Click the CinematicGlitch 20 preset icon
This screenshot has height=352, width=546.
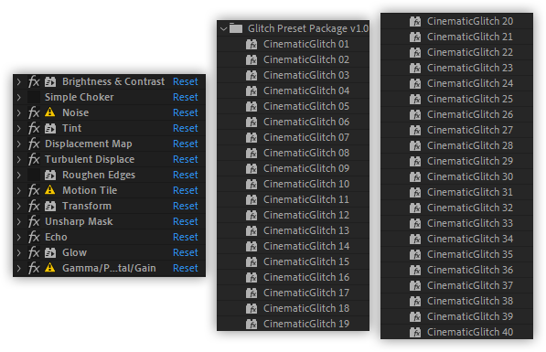point(415,22)
